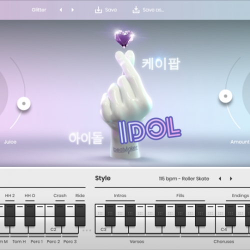
Task: Open the Glitter preset name menu
Action: pyautogui.click(x=39, y=10)
